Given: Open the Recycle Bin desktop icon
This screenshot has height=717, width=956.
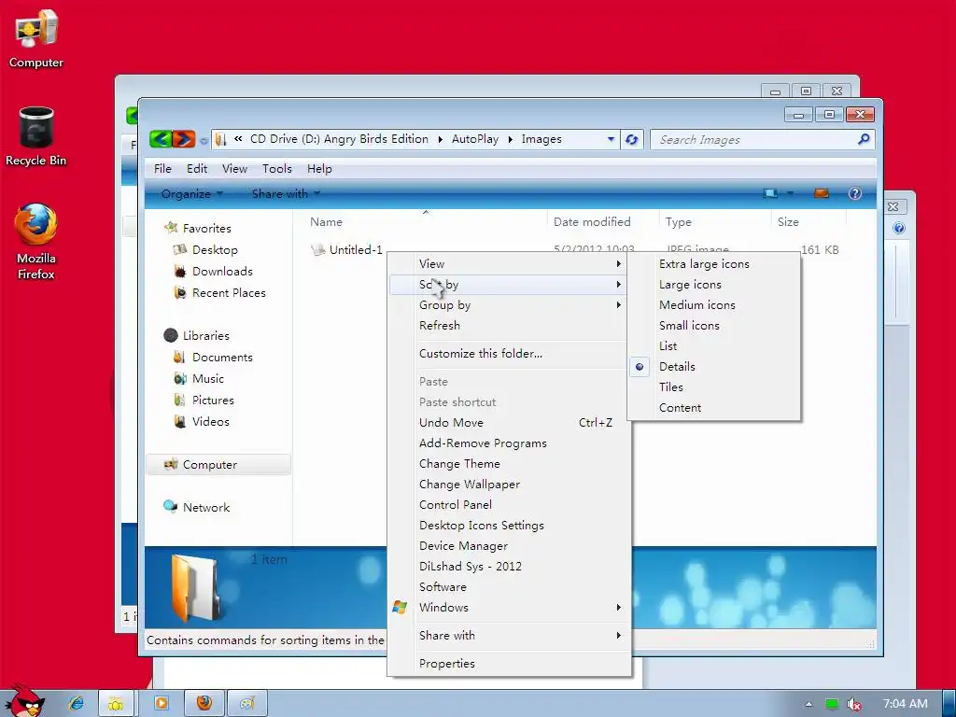Looking at the screenshot, I should click(x=36, y=136).
